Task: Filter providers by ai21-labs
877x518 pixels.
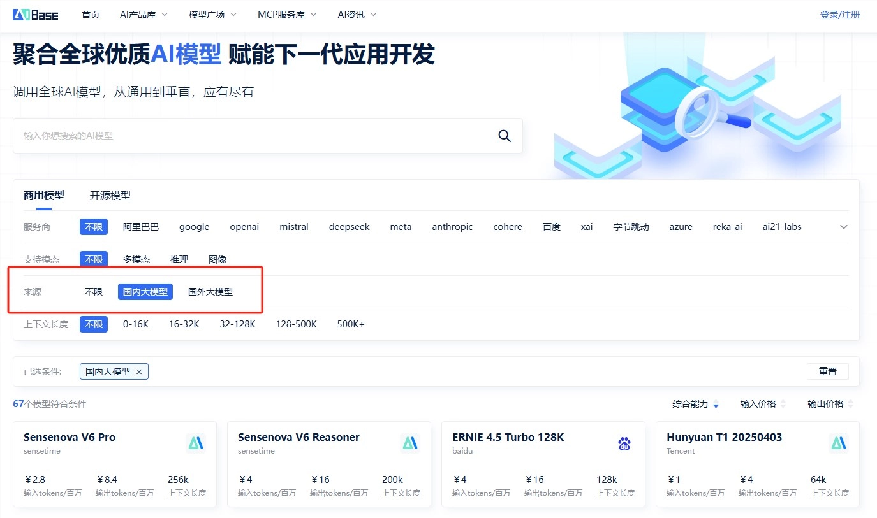Action: [x=782, y=227]
